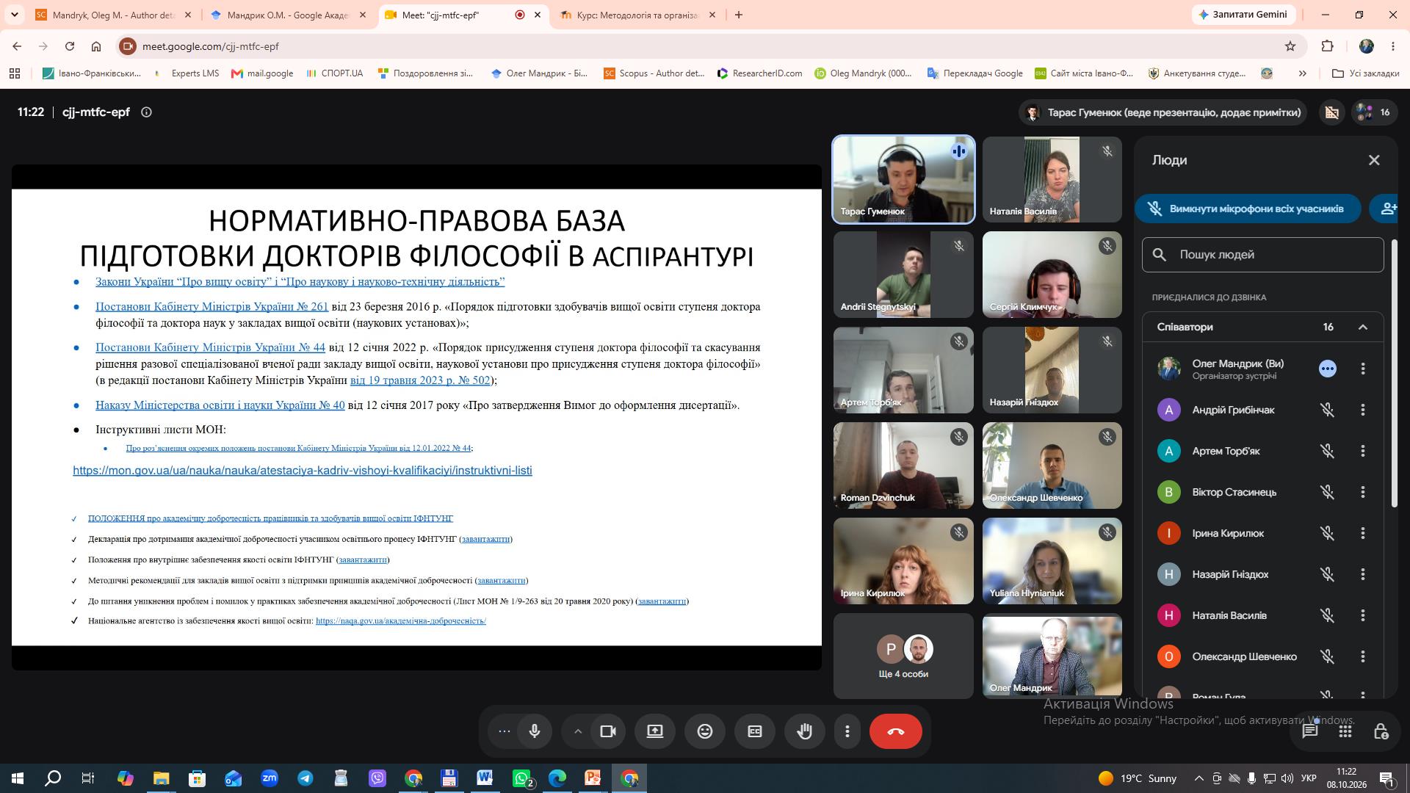The width and height of the screenshot is (1410, 793).
Task: Switch to Мандрик О.М. Google Академія tab
Action: click(287, 15)
